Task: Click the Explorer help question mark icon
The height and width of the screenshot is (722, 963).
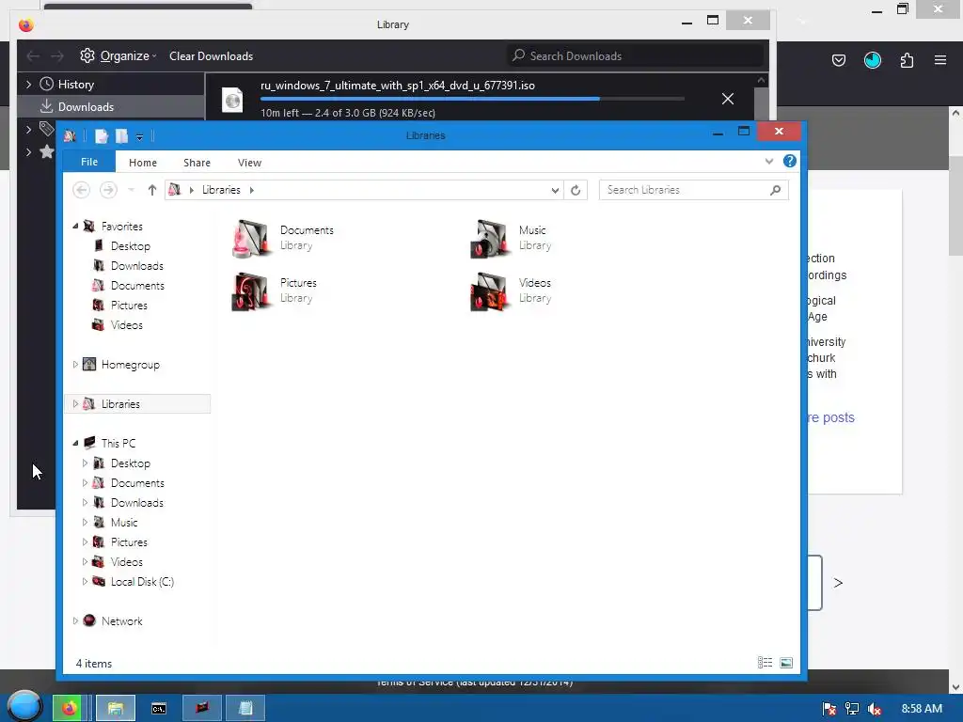Action: (x=790, y=161)
